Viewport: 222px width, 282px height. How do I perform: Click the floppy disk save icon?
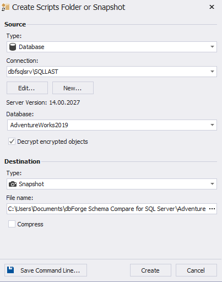click(x=10, y=270)
